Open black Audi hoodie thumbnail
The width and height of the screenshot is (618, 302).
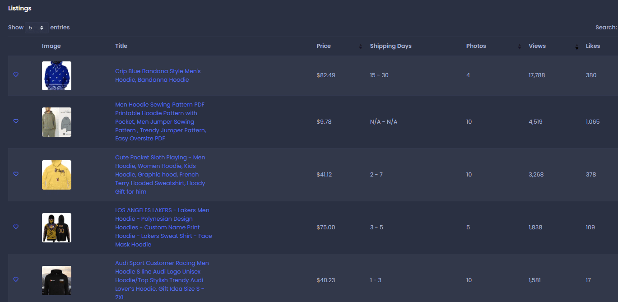pos(56,280)
